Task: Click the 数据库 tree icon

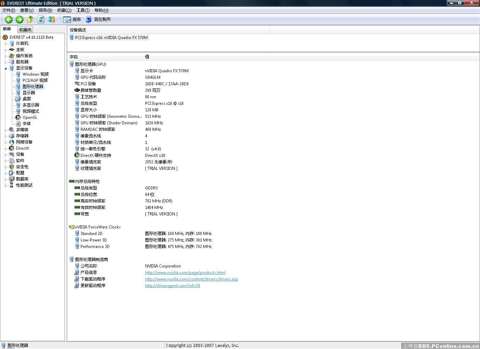Action: point(12,179)
